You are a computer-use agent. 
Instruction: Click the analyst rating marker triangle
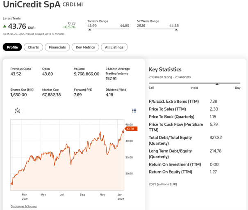pyautogui.click(x=217, y=84)
